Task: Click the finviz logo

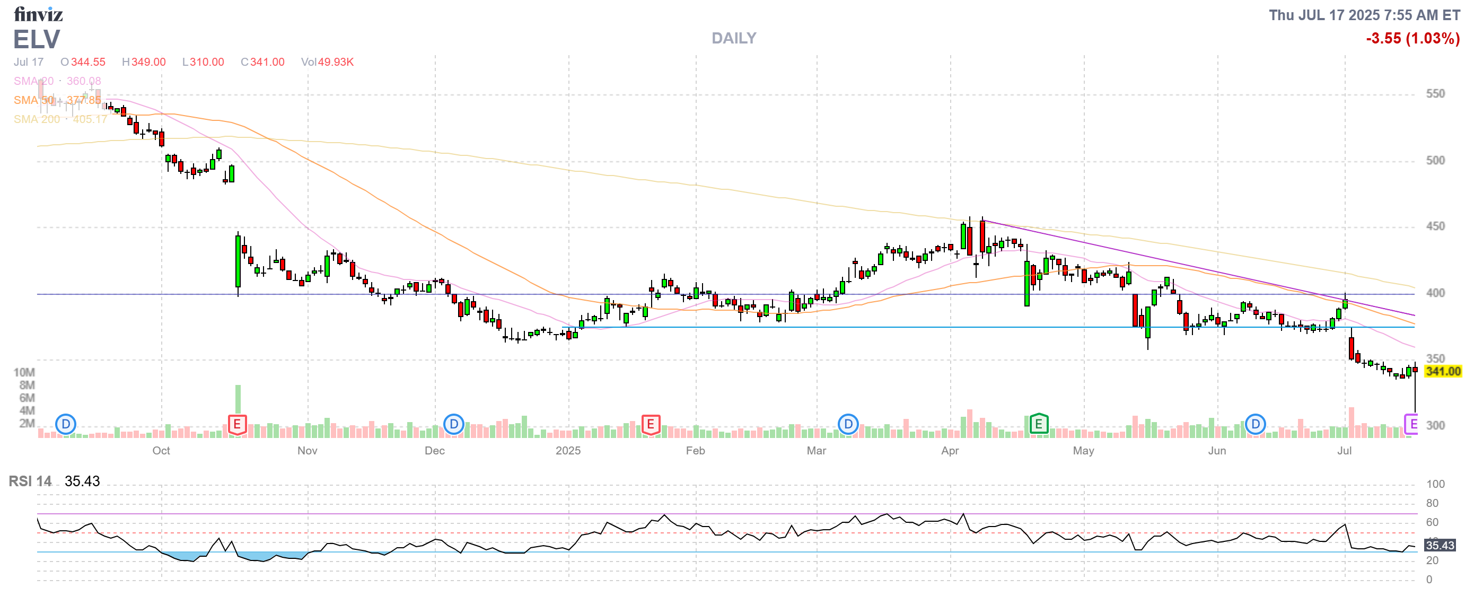Action: point(38,14)
